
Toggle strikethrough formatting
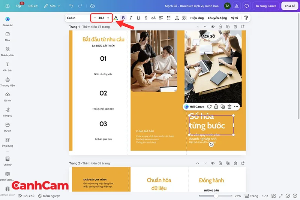tap(146, 18)
